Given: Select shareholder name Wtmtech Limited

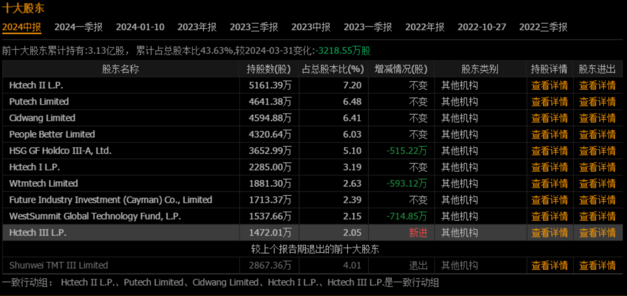Looking at the screenshot, I should coord(44,183).
